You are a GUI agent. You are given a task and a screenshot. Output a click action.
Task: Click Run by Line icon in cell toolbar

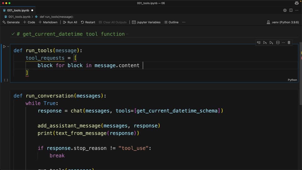point(259,42)
